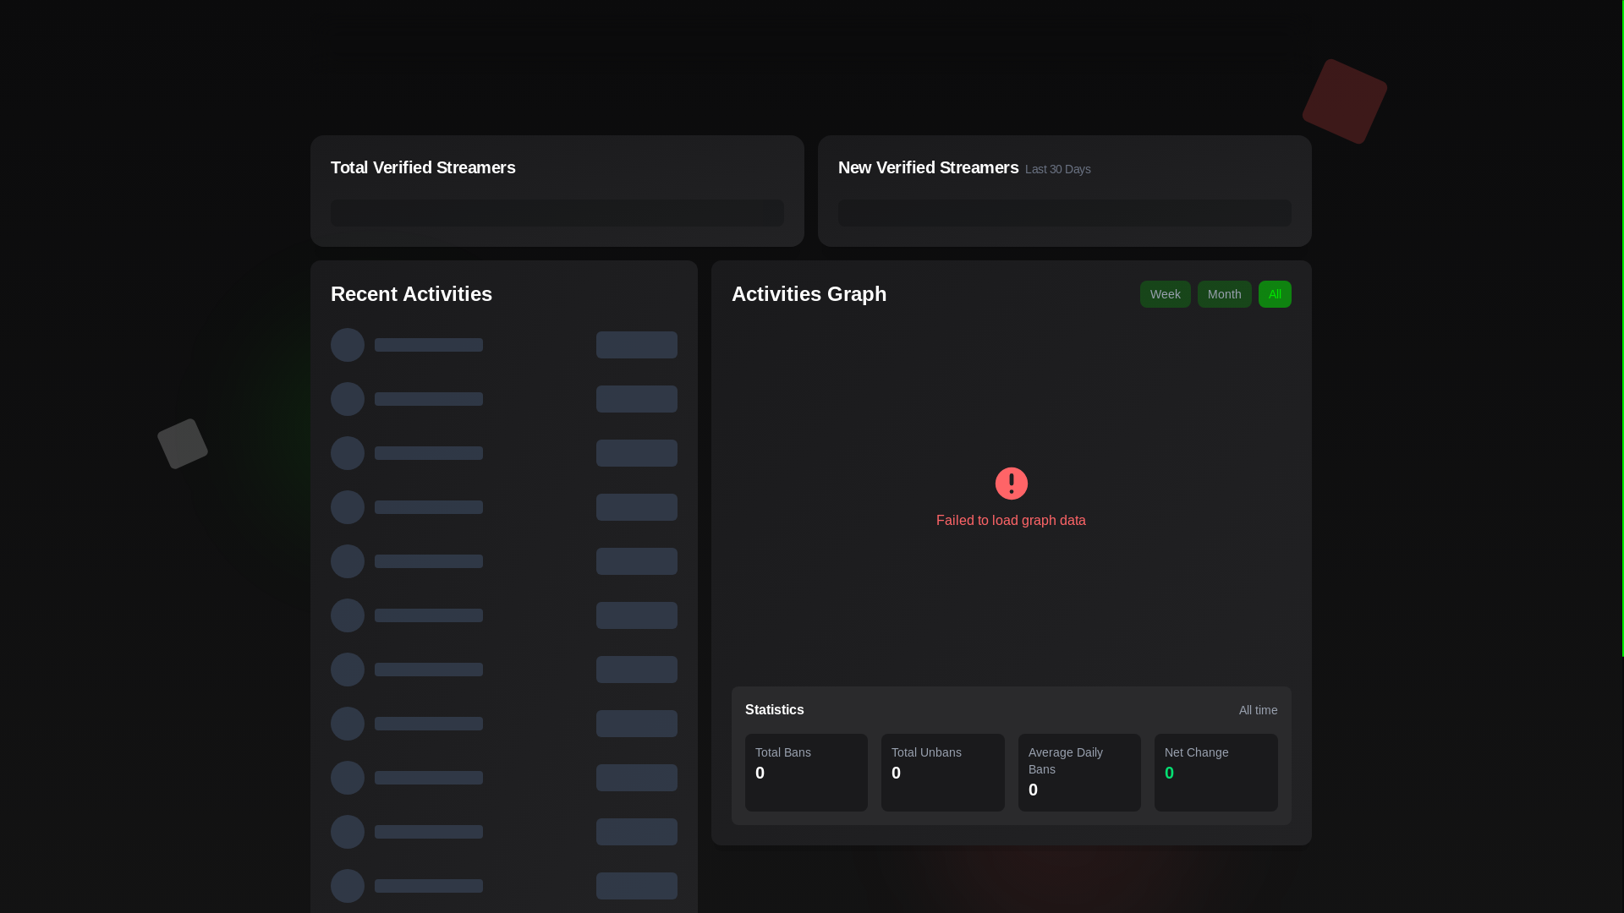Click the Total Verified Streamers heading

(423, 167)
